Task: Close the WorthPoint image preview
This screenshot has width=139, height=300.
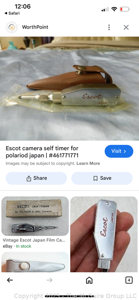Action: click(x=126, y=27)
